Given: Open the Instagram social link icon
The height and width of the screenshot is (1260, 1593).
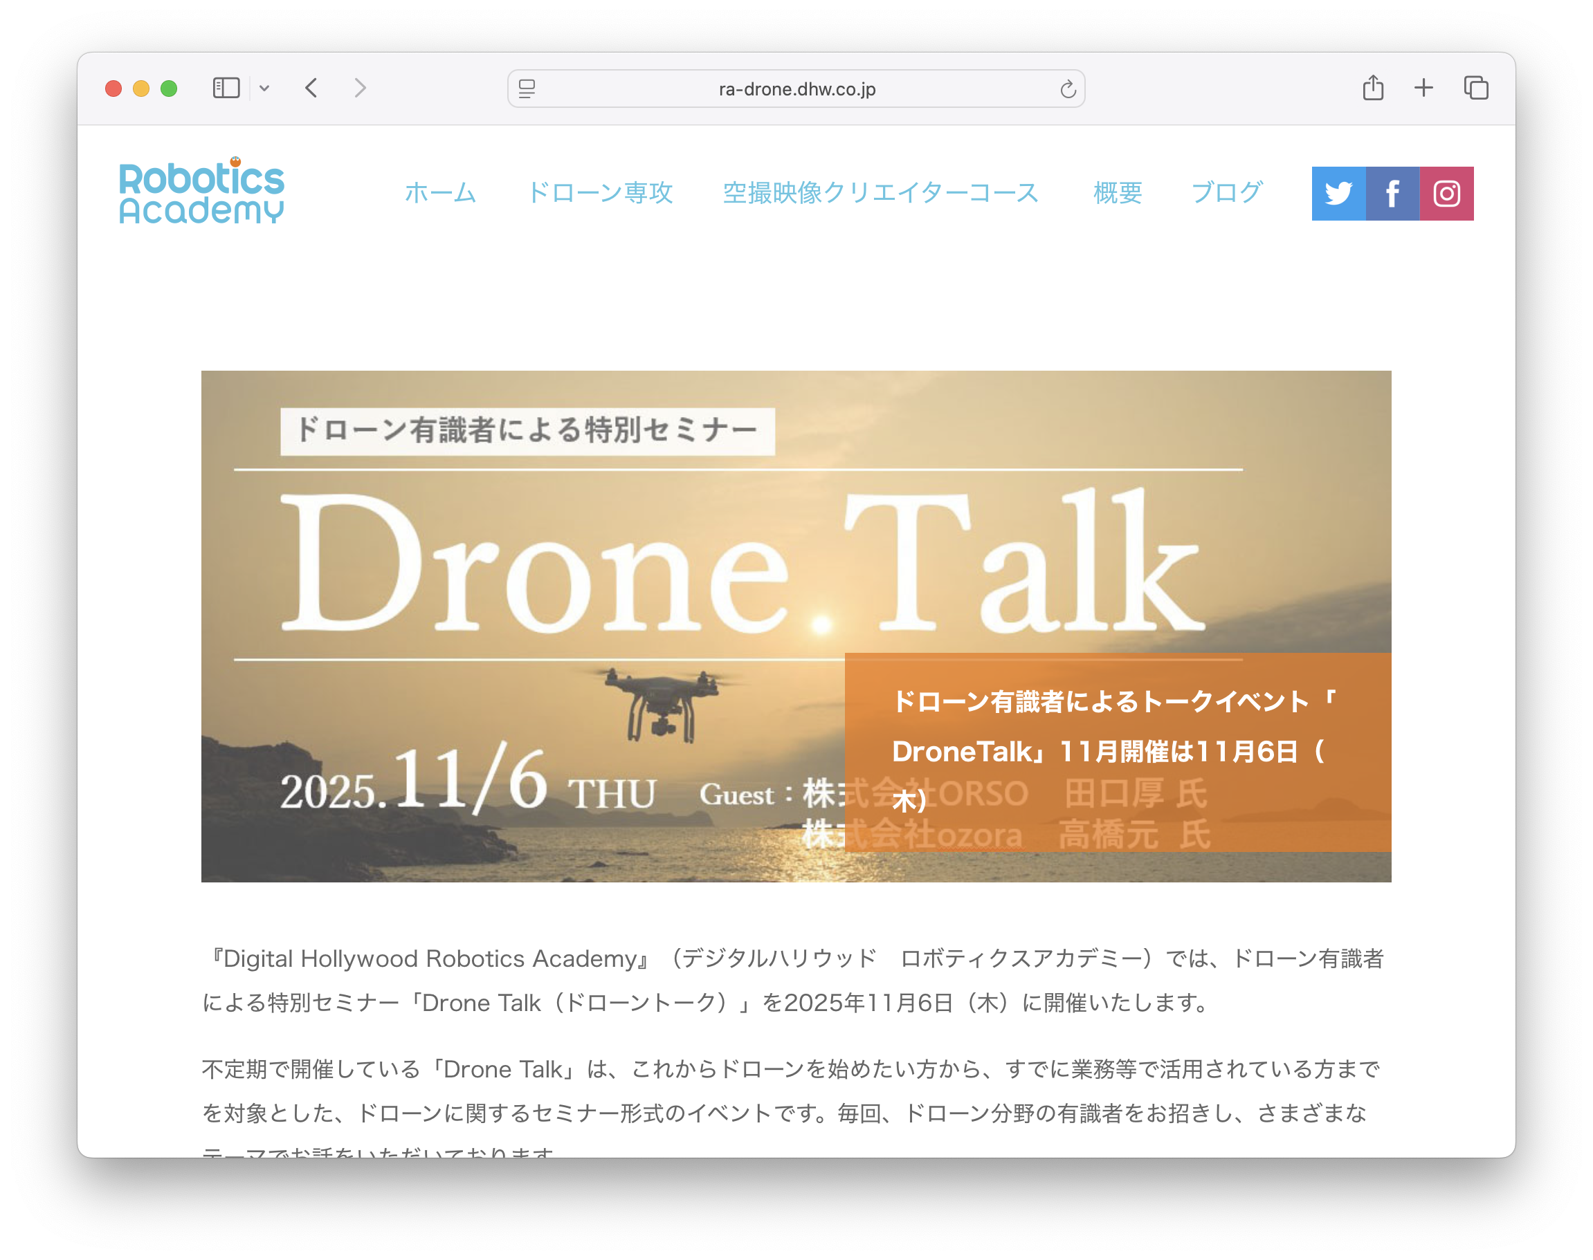Looking at the screenshot, I should click(x=1446, y=193).
